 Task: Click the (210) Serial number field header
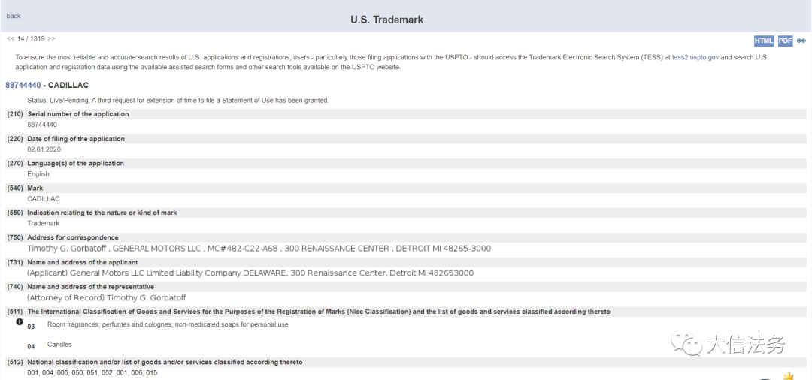click(x=77, y=114)
